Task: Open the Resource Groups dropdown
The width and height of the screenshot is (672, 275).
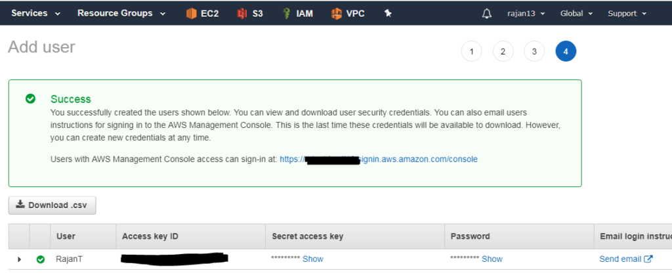Action: tap(121, 13)
